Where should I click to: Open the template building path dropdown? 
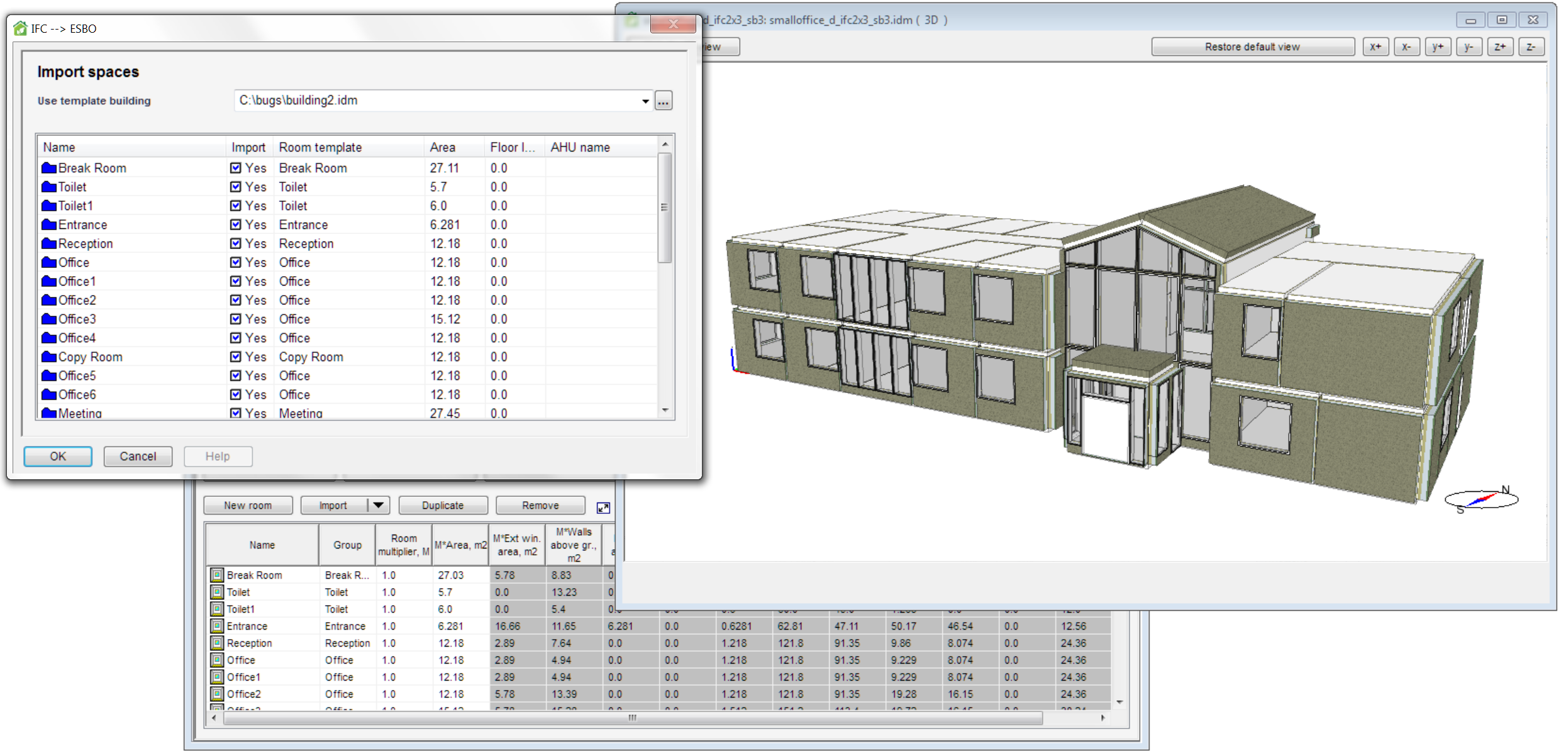coord(645,101)
